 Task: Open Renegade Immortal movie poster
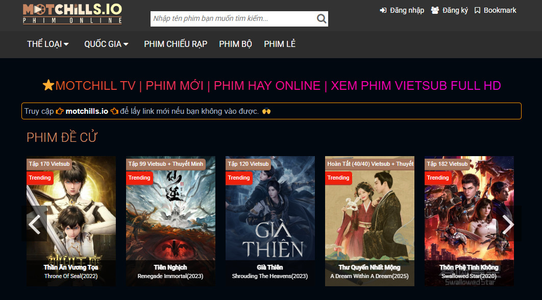(170, 219)
